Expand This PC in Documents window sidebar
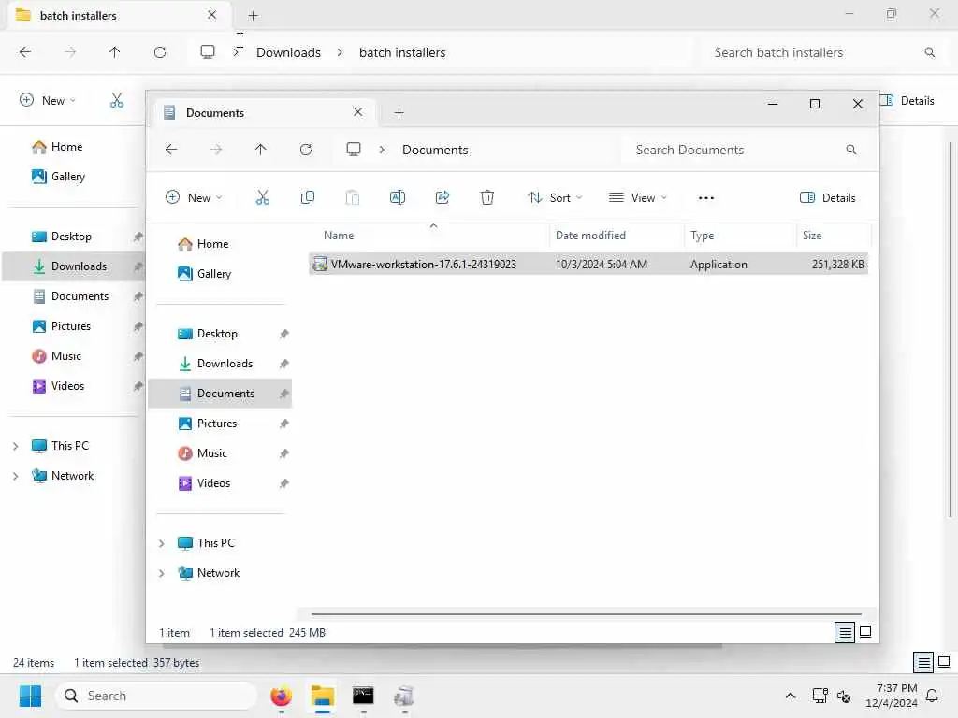This screenshot has width=958, height=718. 161,543
